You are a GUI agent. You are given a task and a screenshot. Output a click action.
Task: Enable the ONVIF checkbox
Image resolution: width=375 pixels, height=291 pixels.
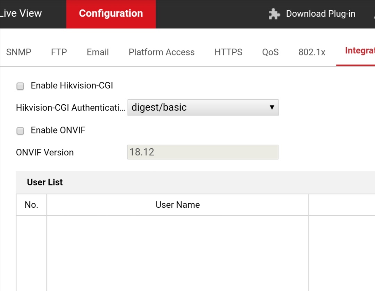coord(20,130)
